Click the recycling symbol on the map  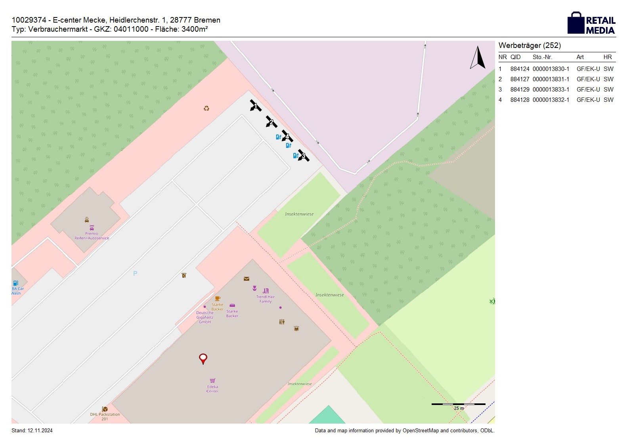click(x=206, y=108)
